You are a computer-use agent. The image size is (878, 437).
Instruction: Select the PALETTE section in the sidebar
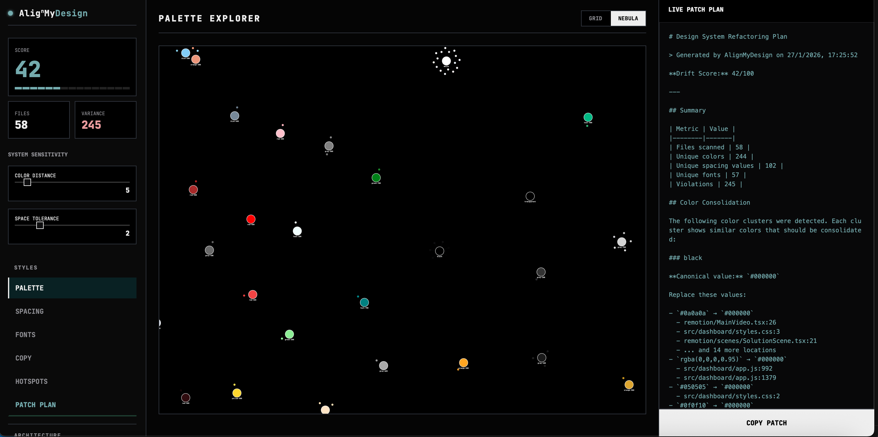[x=29, y=288]
